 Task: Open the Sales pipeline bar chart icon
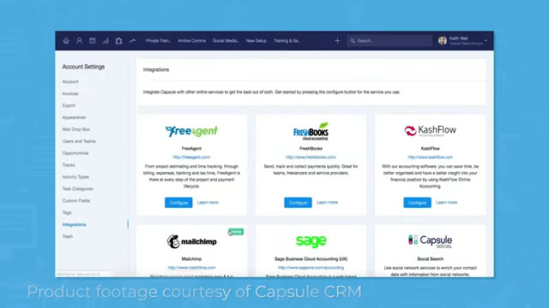[106, 41]
